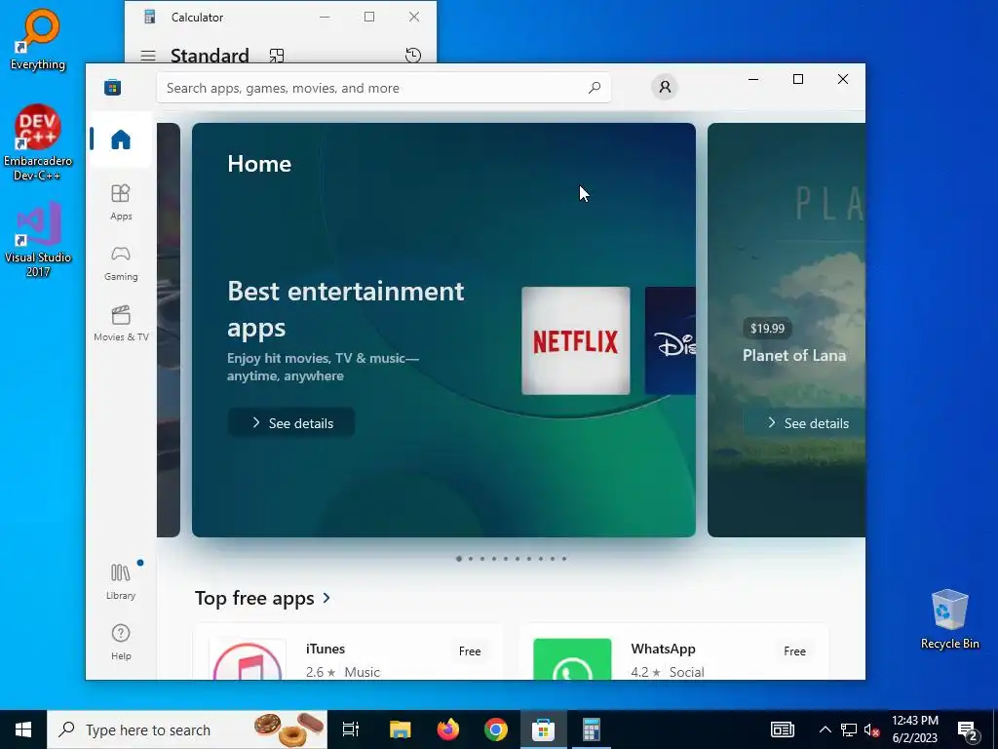Launch Chrome from taskbar
Image resolution: width=998 pixels, height=749 pixels.
click(x=496, y=729)
